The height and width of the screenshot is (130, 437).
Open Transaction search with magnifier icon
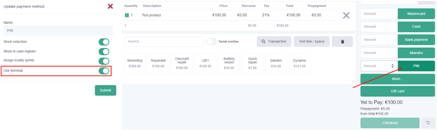pos(274,42)
